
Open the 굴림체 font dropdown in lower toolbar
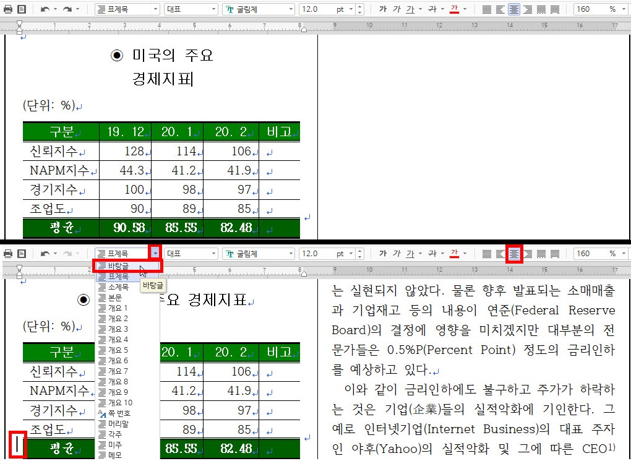[291, 254]
